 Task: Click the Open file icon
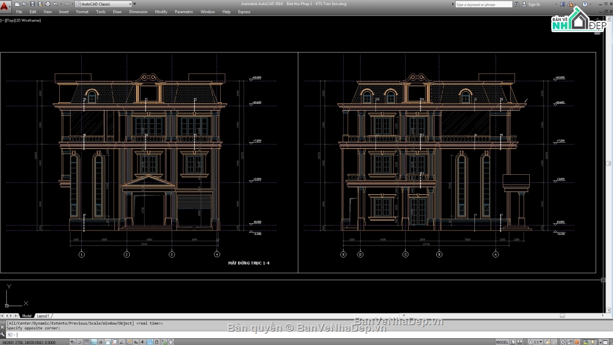(25, 4)
